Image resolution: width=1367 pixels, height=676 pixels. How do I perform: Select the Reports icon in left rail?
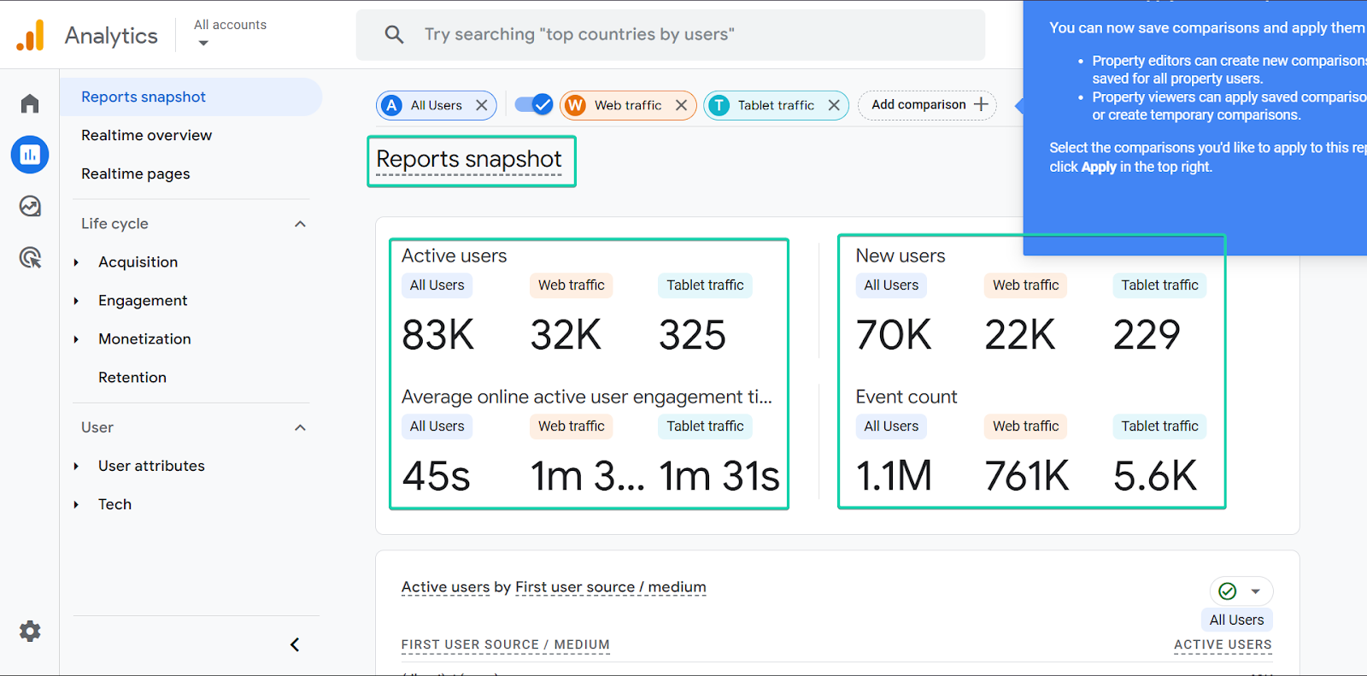click(x=30, y=155)
